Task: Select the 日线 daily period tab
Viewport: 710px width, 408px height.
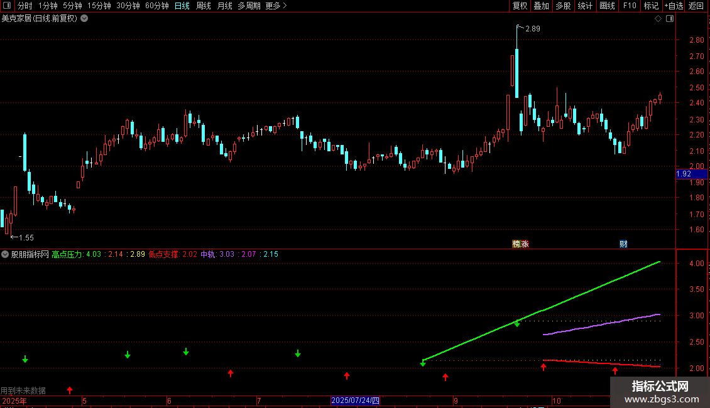Action: pos(182,6)
